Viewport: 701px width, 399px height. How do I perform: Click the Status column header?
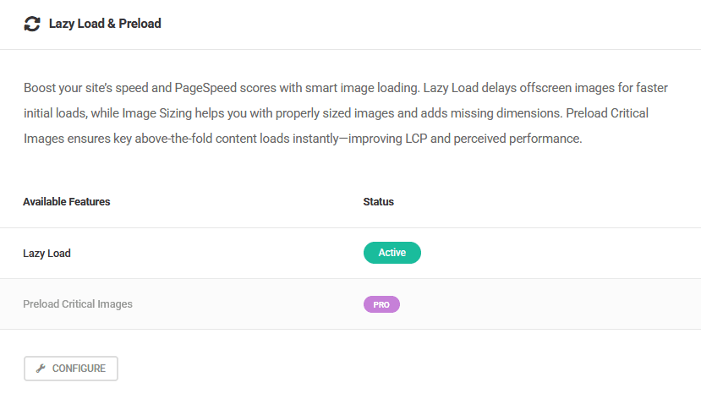[379, 202]
